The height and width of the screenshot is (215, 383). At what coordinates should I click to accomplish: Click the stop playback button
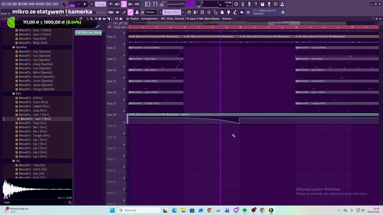coord(85,4)
